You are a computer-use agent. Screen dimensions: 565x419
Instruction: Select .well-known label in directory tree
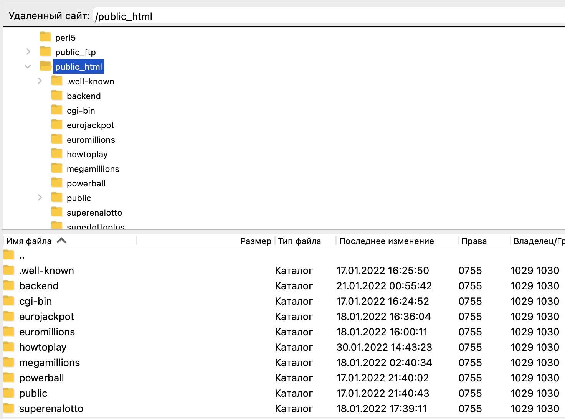[91, 81]
